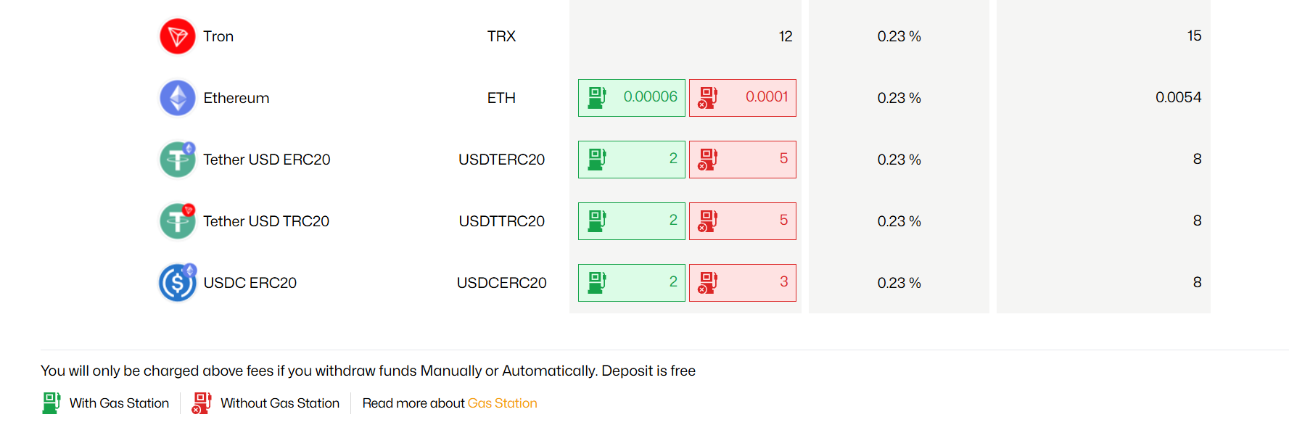Toggle the green gas station fee for USDCERC20
The image size is (1289, 433).
631,282
